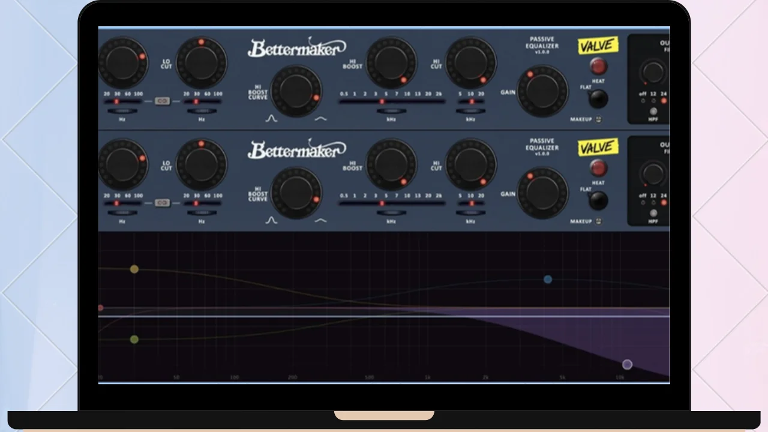Click the Bettermaker logo on the top unit

tap(297, 47)
